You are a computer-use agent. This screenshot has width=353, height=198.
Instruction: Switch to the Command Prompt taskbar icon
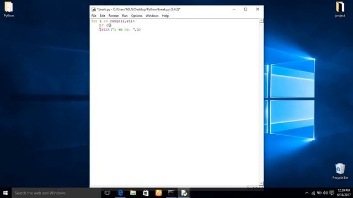171,193
